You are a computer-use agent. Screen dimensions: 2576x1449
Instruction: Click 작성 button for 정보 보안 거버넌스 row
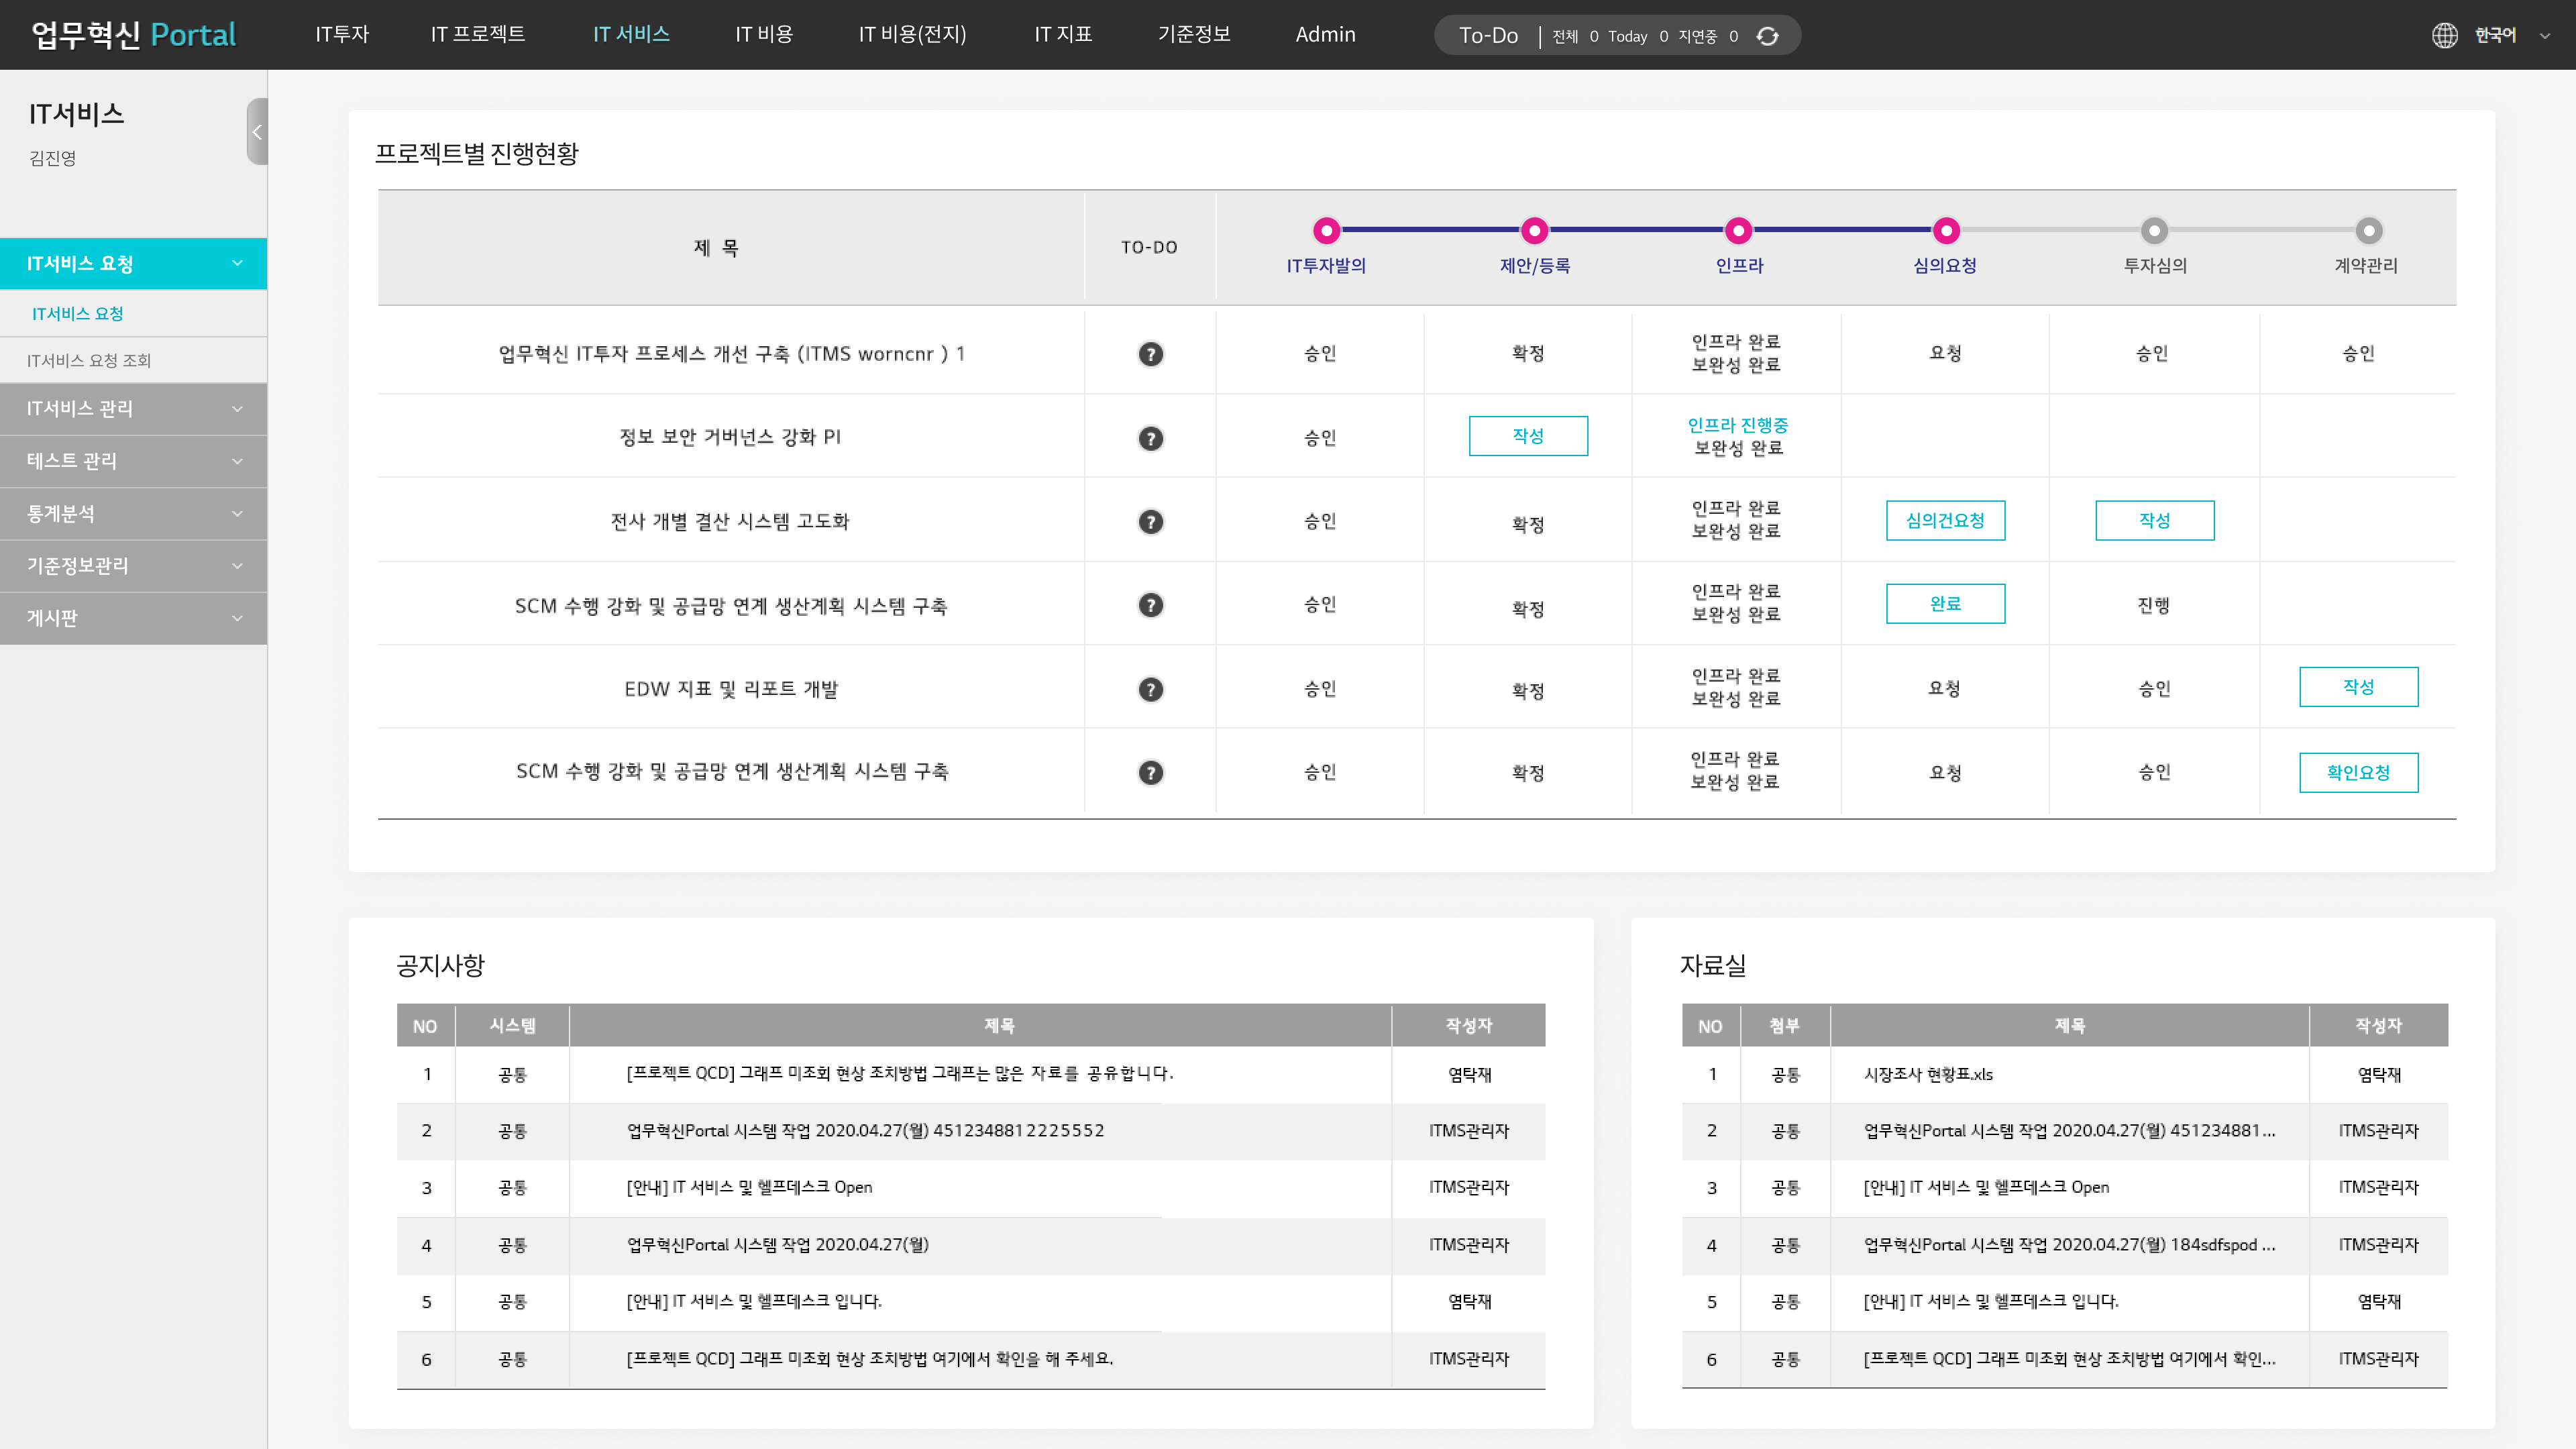[x=1528, y=436]
